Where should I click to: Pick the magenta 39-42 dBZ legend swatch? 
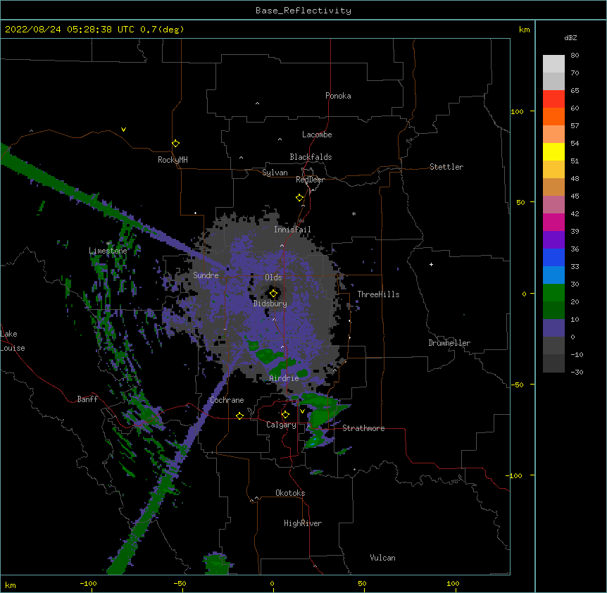pyautogui.click(x=553, y=222)
